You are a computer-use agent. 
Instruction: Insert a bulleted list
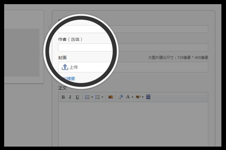(97, 97)
